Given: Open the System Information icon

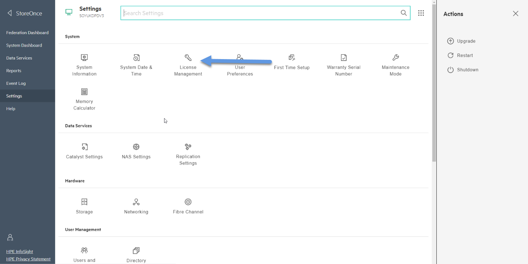Looking at the screenshot, I should (84, 58).
